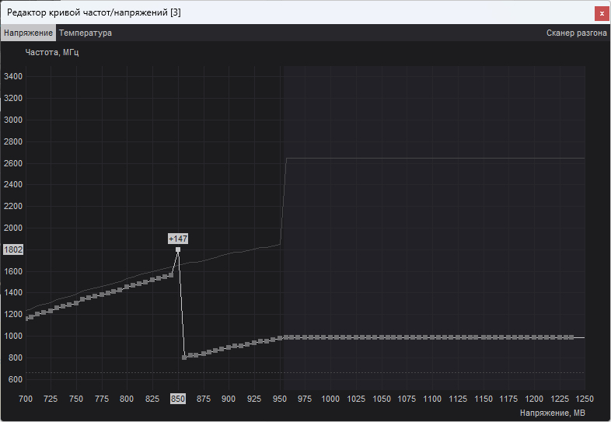Click the window title Редактор кривой частот/напряжений

93,12
